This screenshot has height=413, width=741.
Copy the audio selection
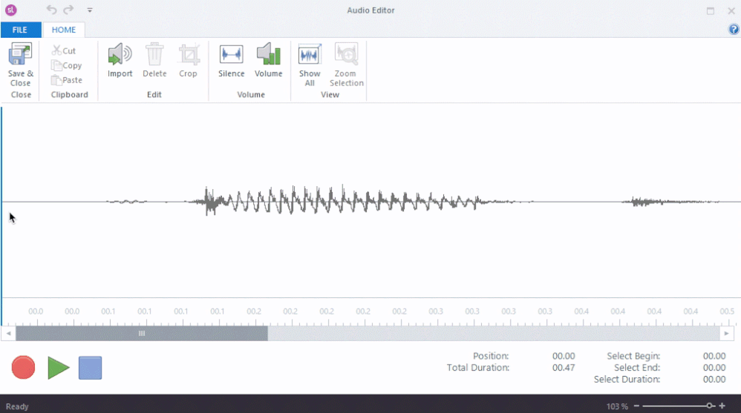[x=67, y=65]
